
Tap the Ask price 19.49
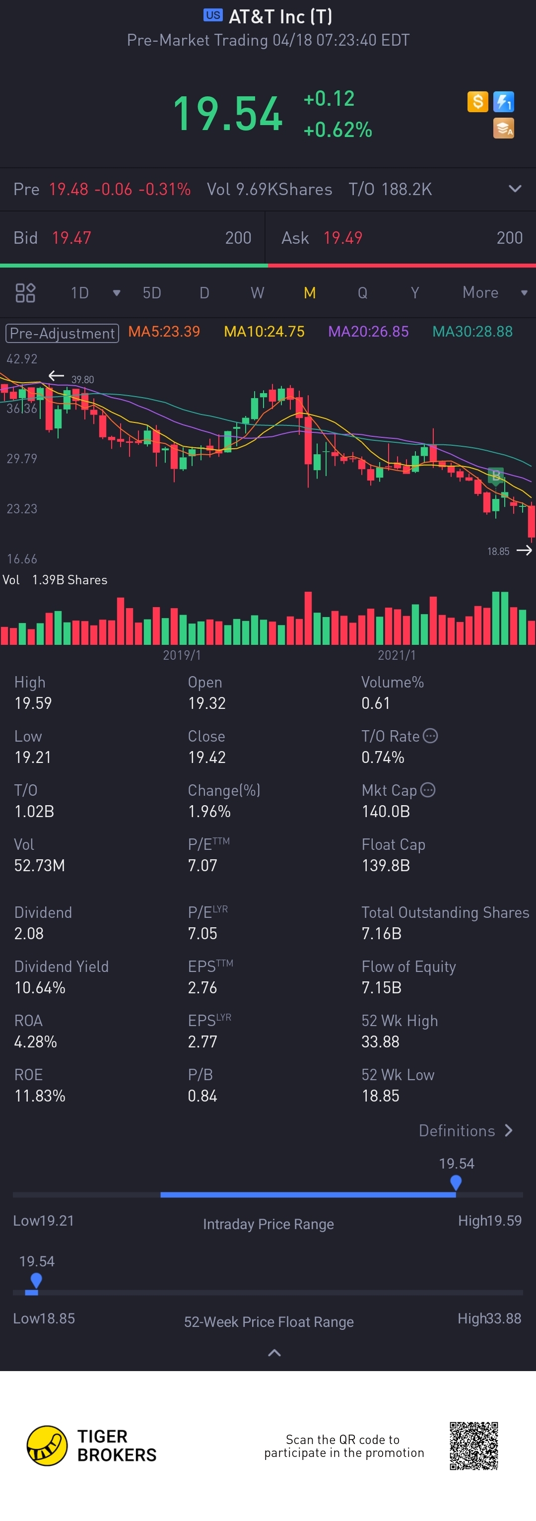pyautogui.click(x=342, y=238)
